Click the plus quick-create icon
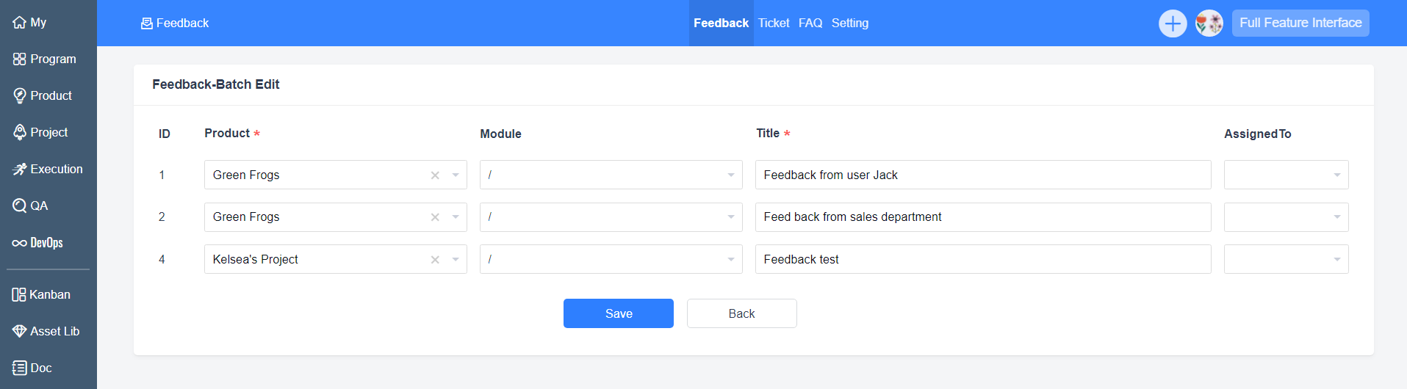1407x389 pixels. [1173, 23]
